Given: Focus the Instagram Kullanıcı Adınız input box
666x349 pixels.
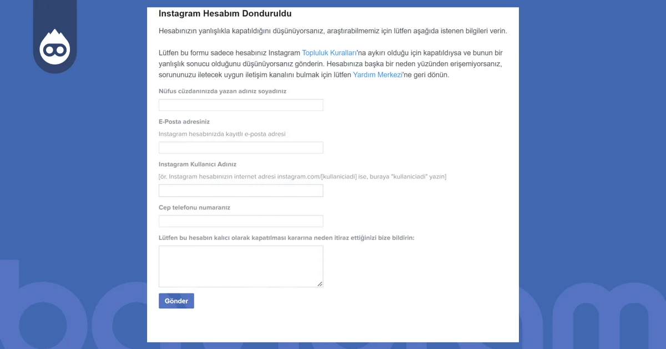Looking at the screenshot, I should point(240,190).
